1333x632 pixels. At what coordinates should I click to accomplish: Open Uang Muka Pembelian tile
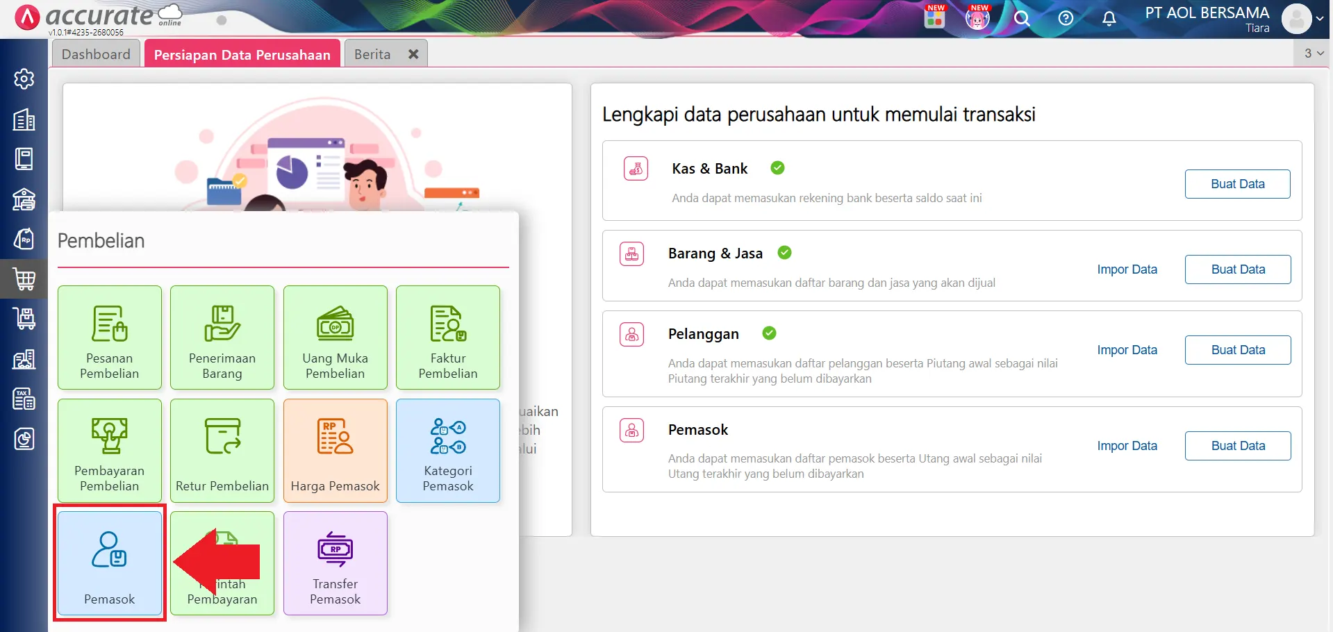point(336,338)
